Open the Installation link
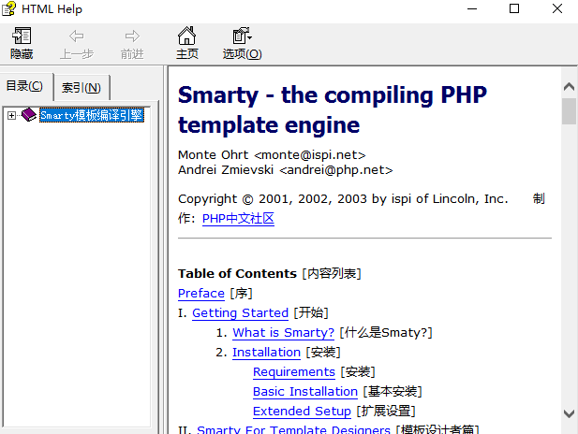This screenshot has width=578, height=434. 266,353
